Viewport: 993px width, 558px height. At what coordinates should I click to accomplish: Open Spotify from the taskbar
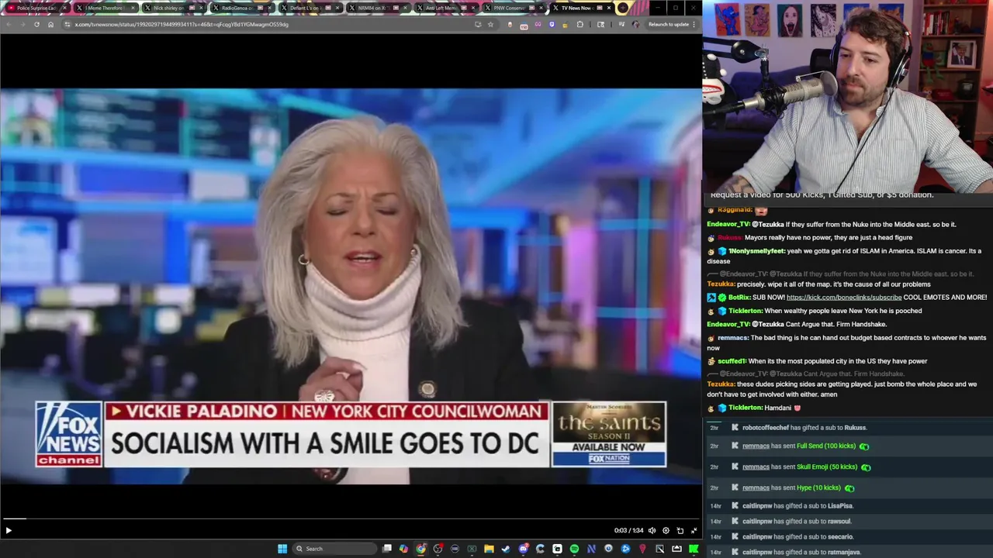coord(574,549)
